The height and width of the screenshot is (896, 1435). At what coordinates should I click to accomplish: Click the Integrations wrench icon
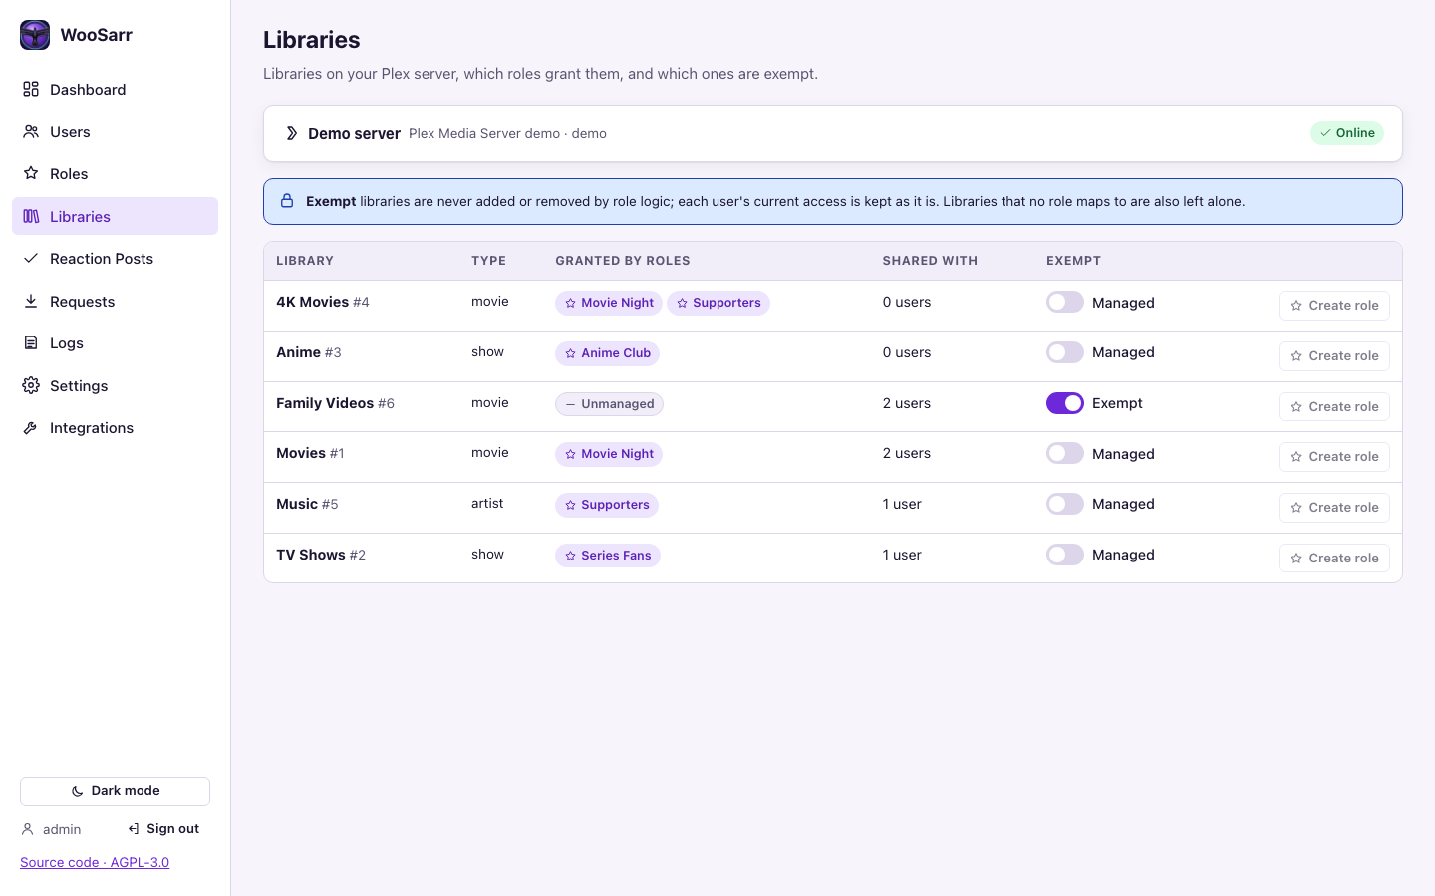pyautogui.click(x=31, y=427)
